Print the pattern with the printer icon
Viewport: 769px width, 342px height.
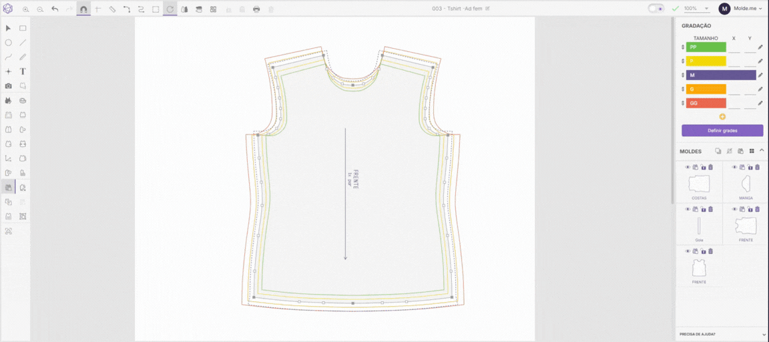[x=256, y=9]
